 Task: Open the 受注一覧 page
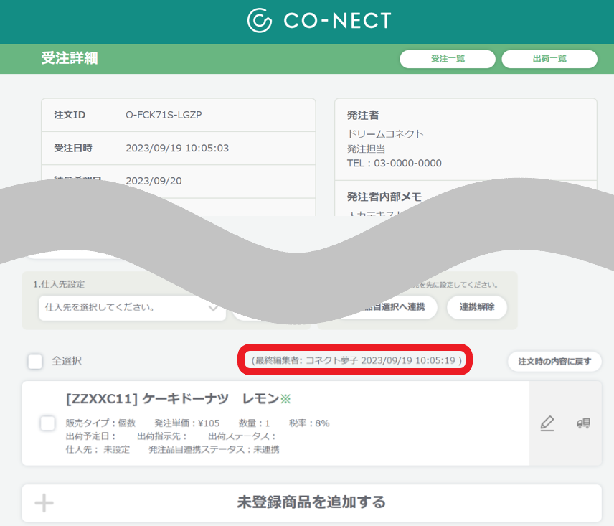[448, 59]
